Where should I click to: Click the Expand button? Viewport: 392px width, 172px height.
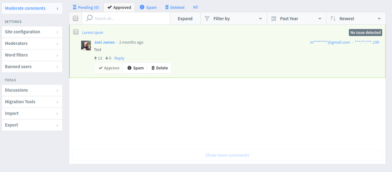click(185, 18)
